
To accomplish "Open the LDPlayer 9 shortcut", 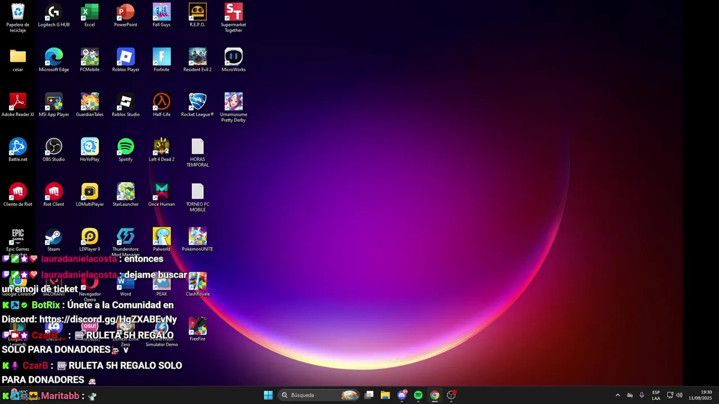I will click(90, 240).
